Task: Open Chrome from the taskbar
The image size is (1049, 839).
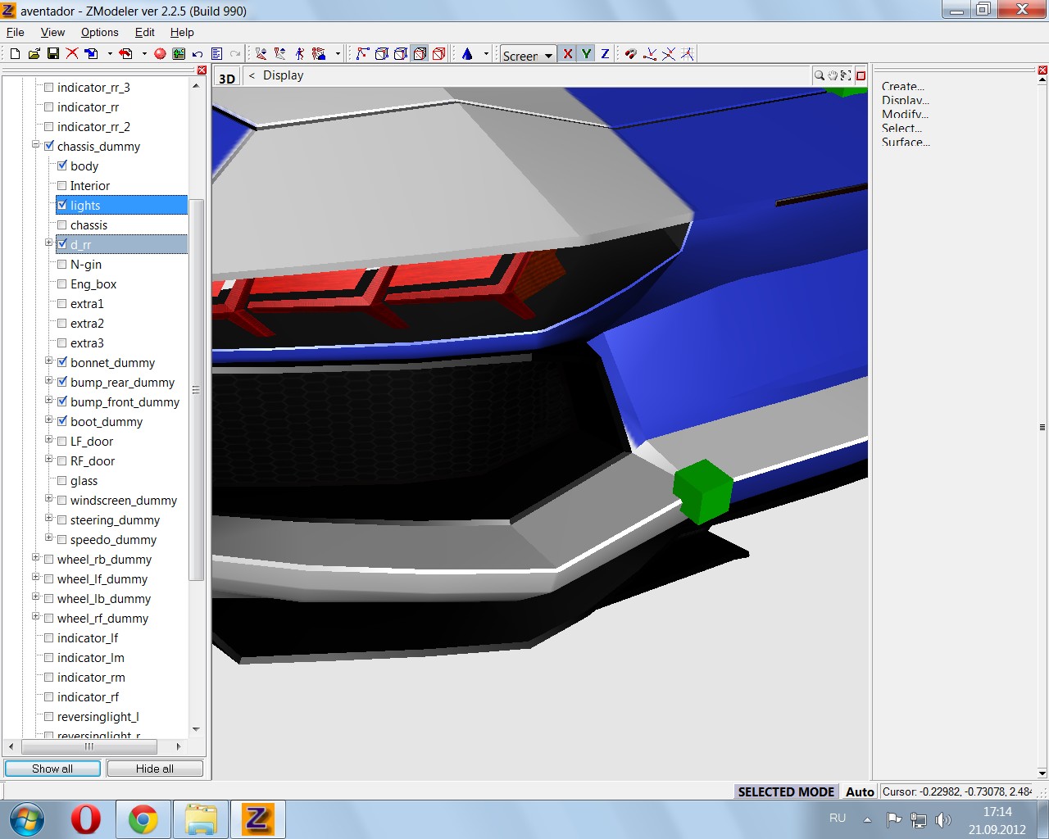Action: [143, 819]
